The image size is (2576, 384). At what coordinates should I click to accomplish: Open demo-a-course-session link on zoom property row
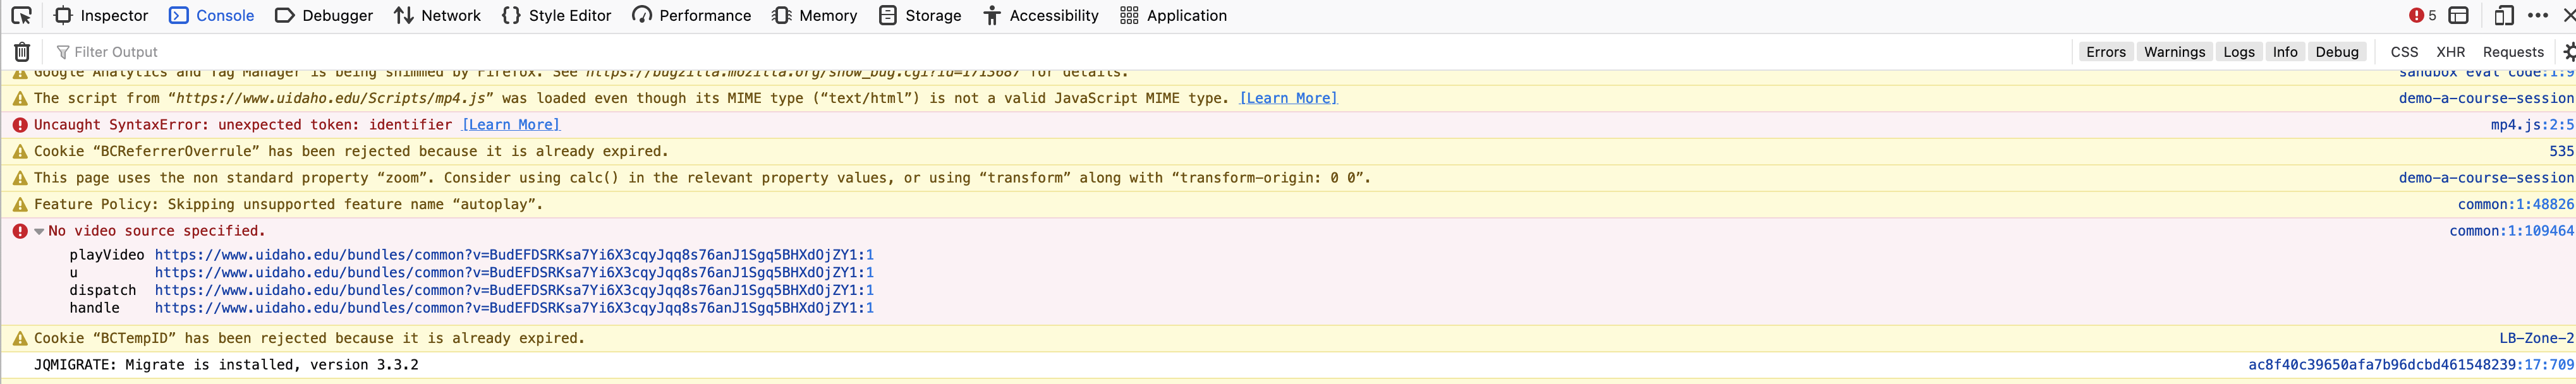pos(2486,178)
